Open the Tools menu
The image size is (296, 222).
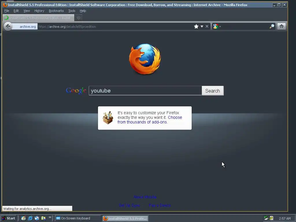tap(72, 11)
